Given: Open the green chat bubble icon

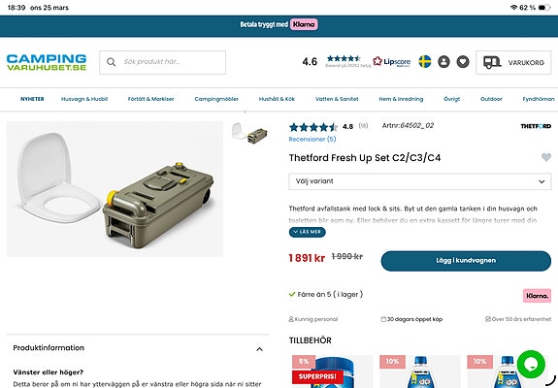Looking at the screenshot, I should [x=531, y=364].
